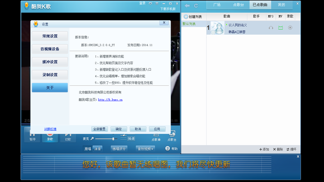Screen dimensions: 324x182
Task: Open the 常规设置 settings page
Action: tap(50, 36)
